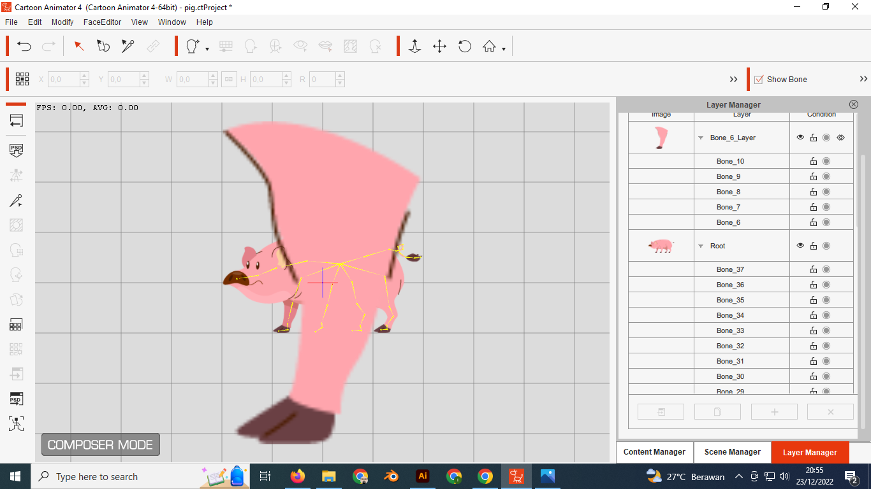Viewport: 871px width, 489px height.
Task: Open the Head Creator dropdown arrow
Action: coord(207,48)
